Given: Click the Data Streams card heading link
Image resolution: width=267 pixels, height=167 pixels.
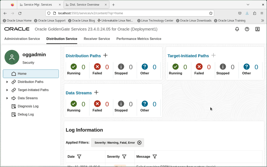Looking at the screenshot, I should (79, 93).
